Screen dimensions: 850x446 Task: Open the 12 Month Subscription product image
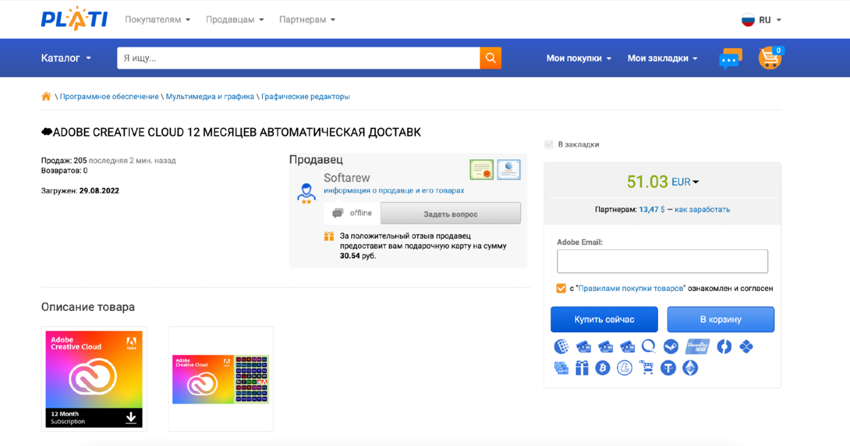(94, 379)
